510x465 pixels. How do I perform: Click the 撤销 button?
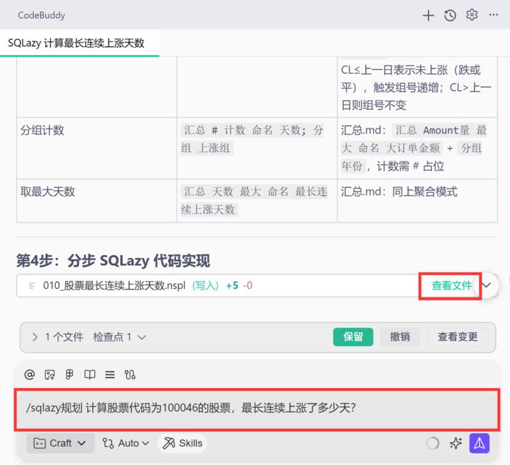[x=400, y=337]
